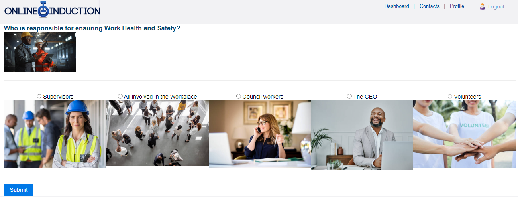Open the Dashboard menu link
518x197 pixels.
pos(396,6)
